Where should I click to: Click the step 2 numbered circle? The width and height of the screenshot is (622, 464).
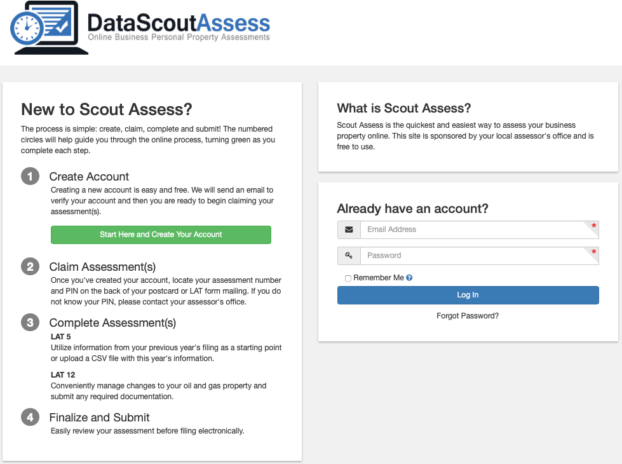coord(30,267)
